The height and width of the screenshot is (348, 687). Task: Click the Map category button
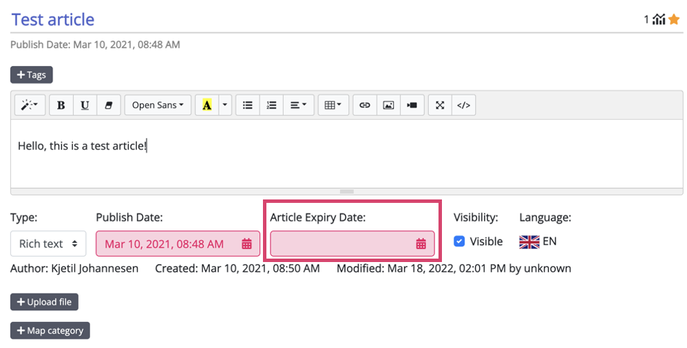coord(50,331)
